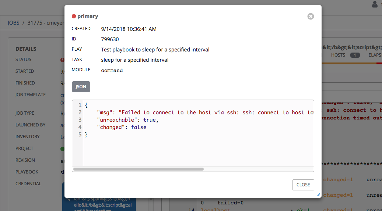Click the CREDENTIAL label in details panel

coord(28,184)
